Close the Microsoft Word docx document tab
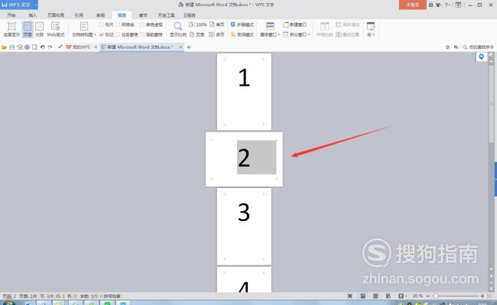Screen dimensions: 497x305 pyautogui.click(x=180, y=47)
